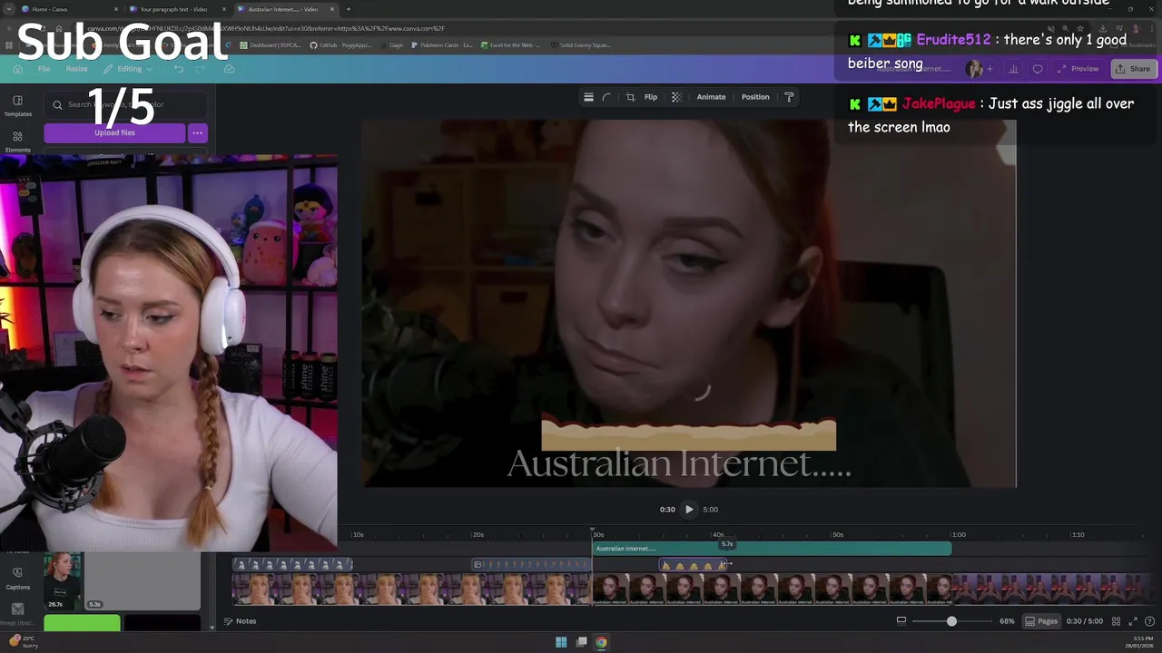
Task: Open the Resize menu
Action: point(76,69)
